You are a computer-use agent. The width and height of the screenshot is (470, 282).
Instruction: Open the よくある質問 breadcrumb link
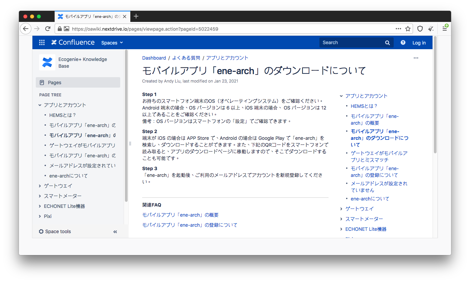pos(186,58)
